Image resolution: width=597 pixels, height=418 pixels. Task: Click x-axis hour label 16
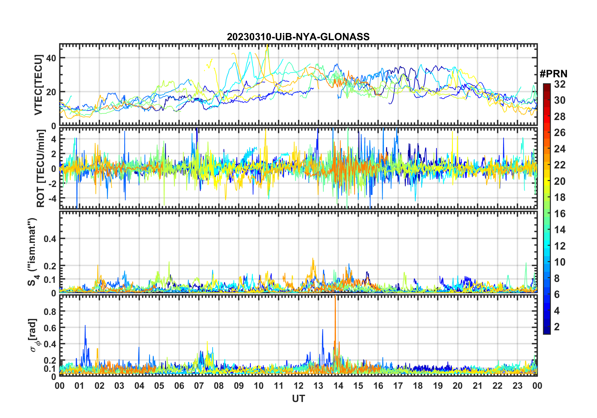pos(378,385)
